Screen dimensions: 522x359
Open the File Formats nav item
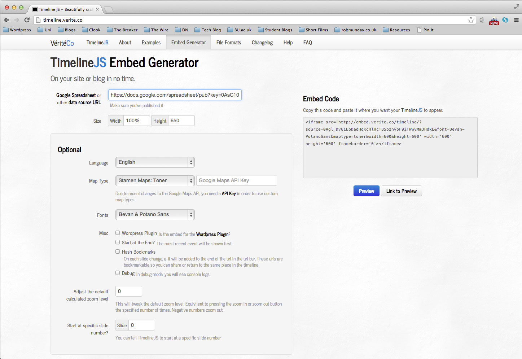[229, 43]
